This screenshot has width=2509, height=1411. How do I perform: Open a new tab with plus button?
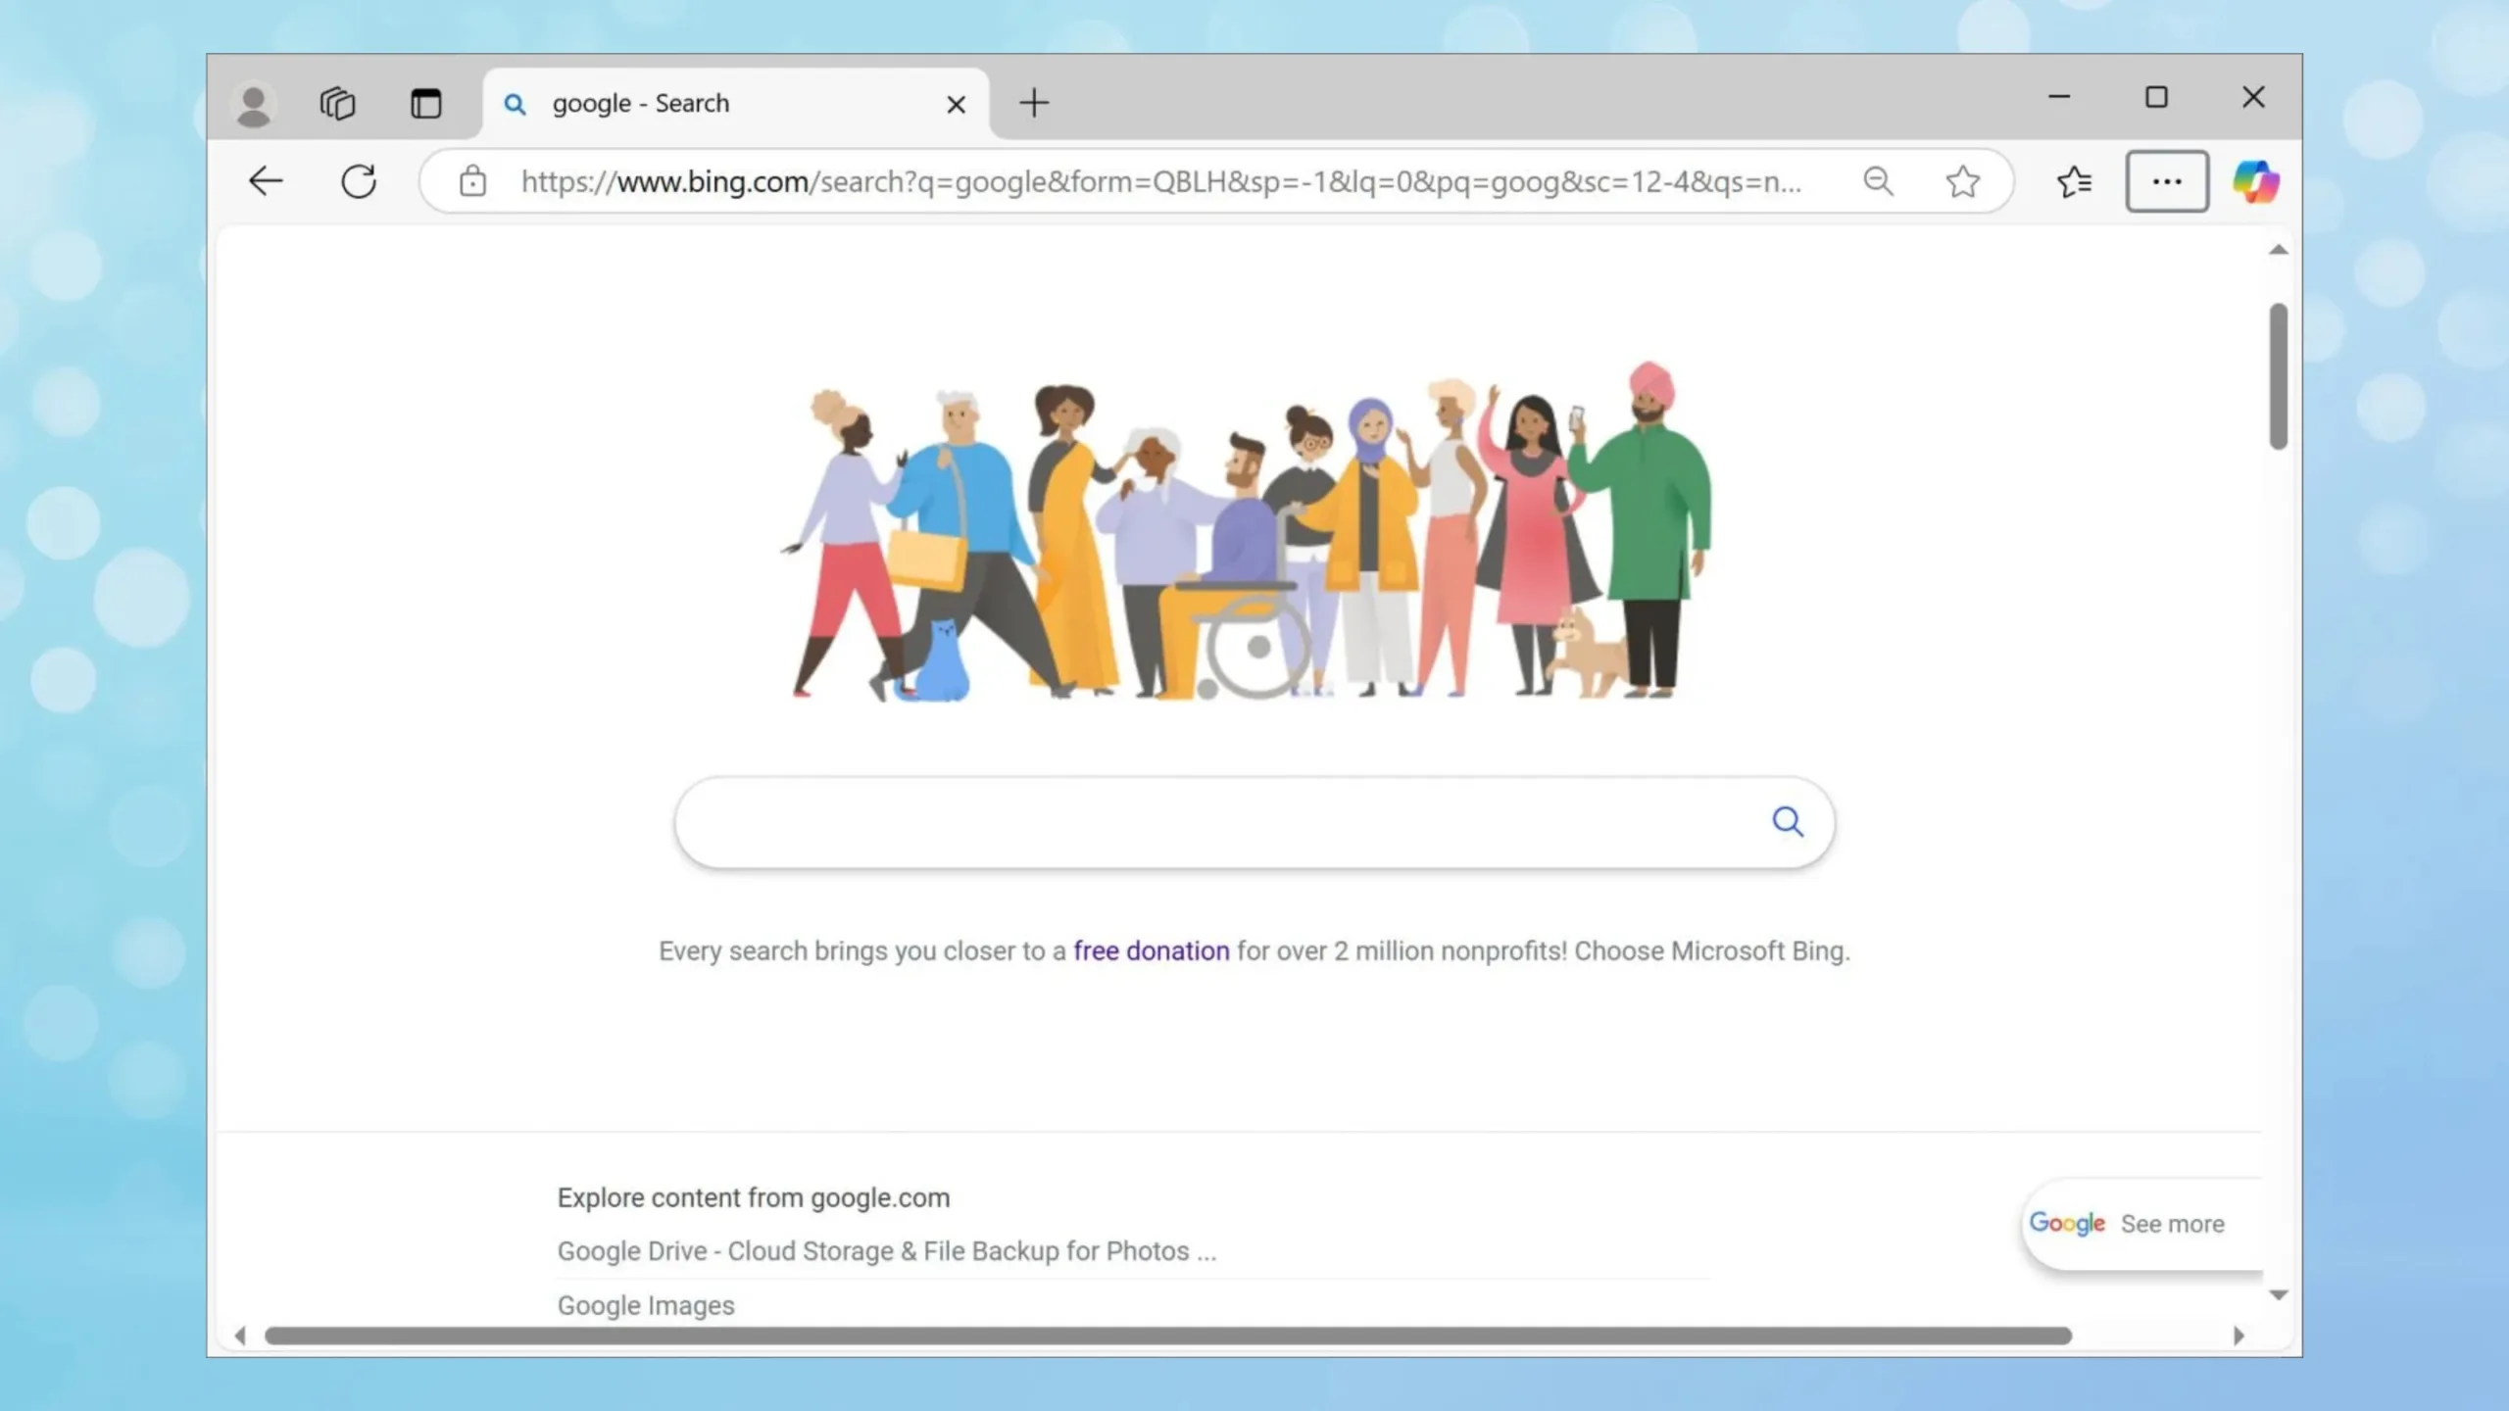coord(1034,103)
